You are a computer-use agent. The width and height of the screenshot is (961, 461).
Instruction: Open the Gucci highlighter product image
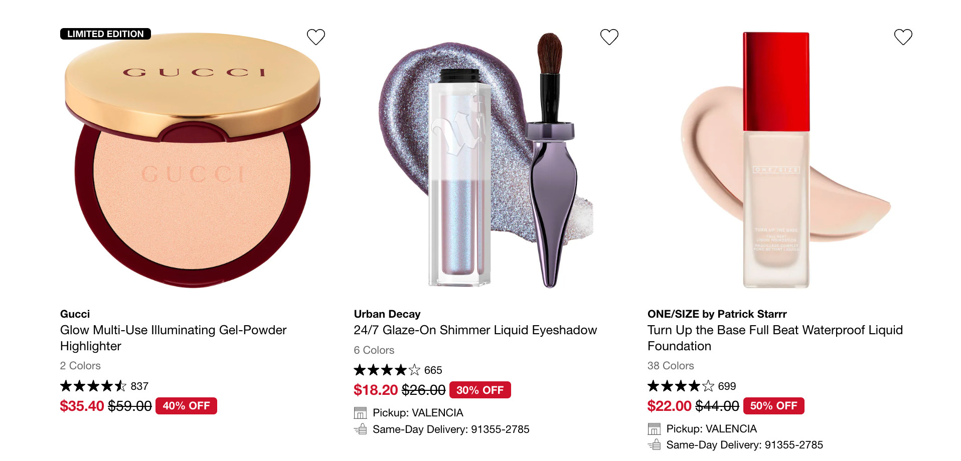193,160
